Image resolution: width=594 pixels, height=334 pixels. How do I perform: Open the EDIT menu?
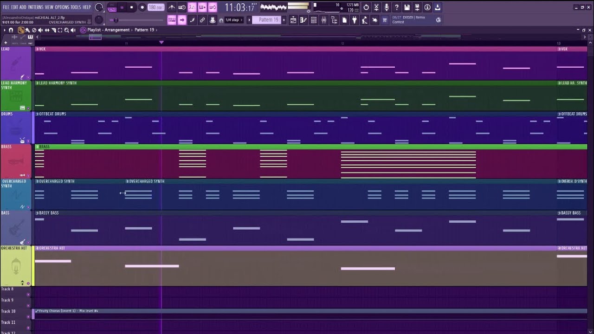pyautogui.click(x=15, y=7)
